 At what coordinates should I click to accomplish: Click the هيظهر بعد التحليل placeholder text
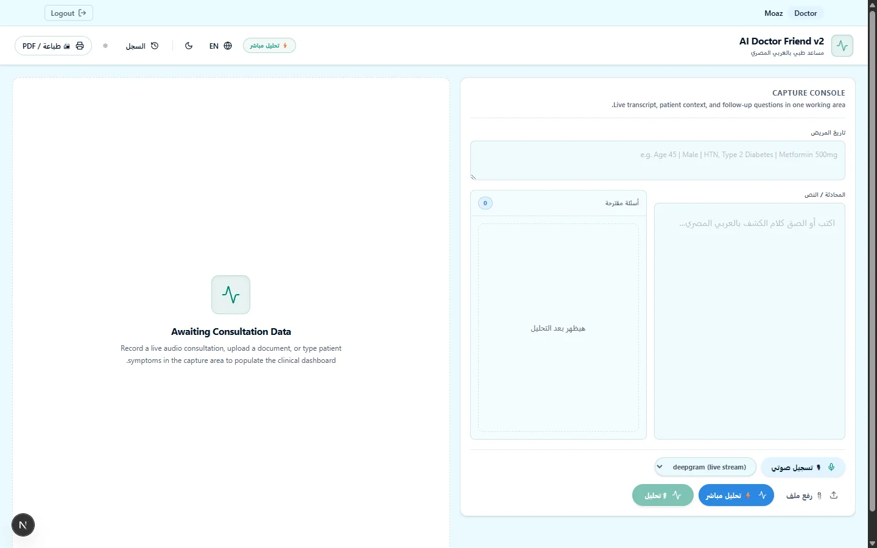point(558,328)
